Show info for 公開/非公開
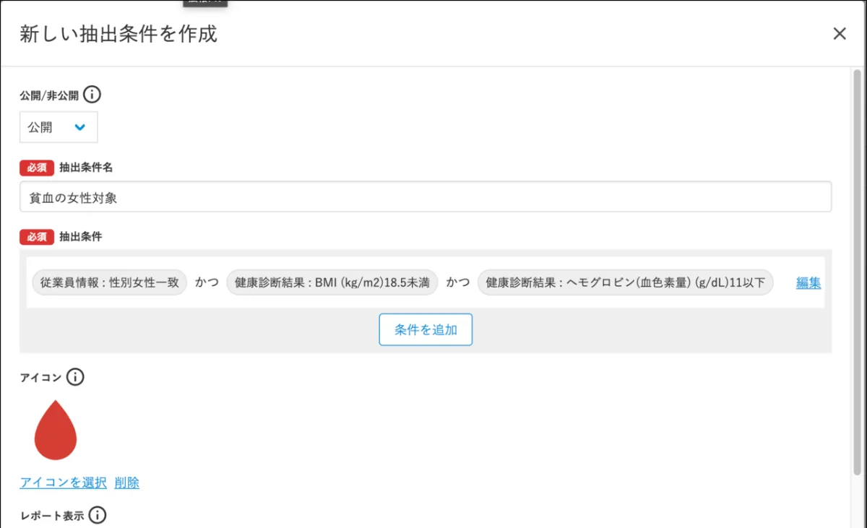867x528 pixels. pos(92,95)
